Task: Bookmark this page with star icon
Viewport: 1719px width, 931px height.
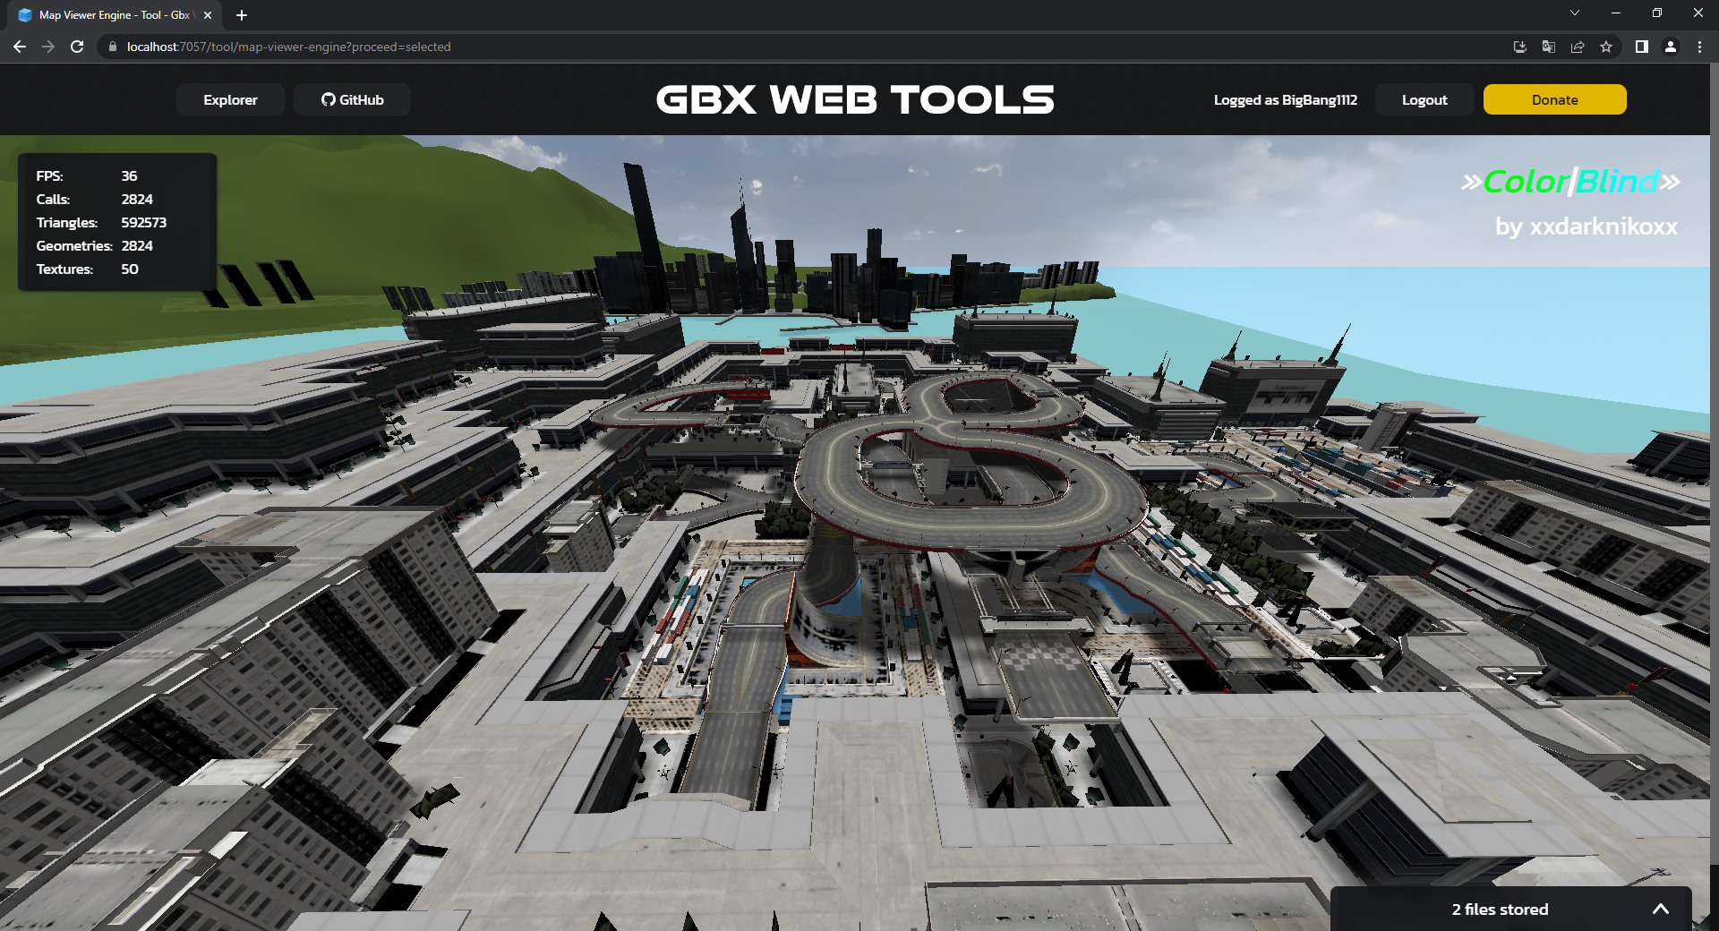Action: click(x=1606, y=47)
